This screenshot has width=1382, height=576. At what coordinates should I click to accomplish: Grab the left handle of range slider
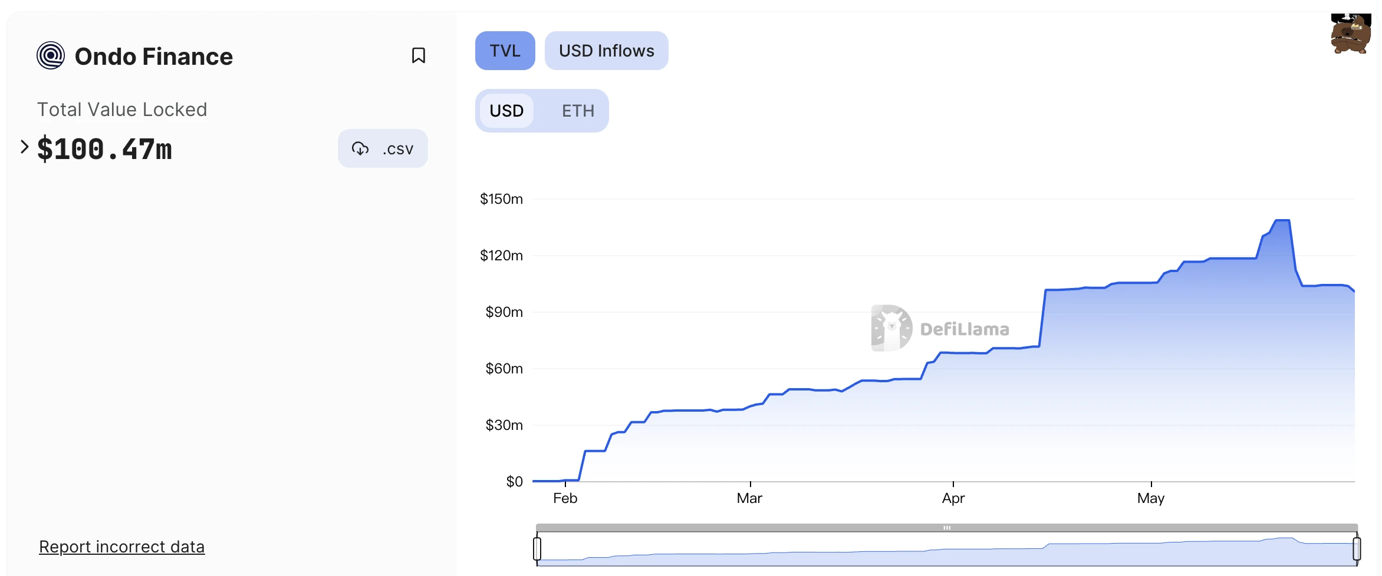point(537,548)
